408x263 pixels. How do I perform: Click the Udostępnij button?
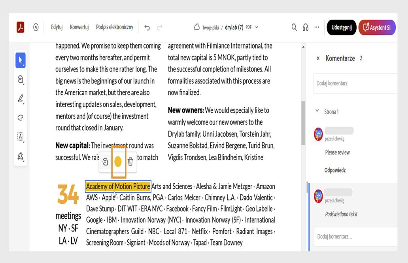(341, 27)
